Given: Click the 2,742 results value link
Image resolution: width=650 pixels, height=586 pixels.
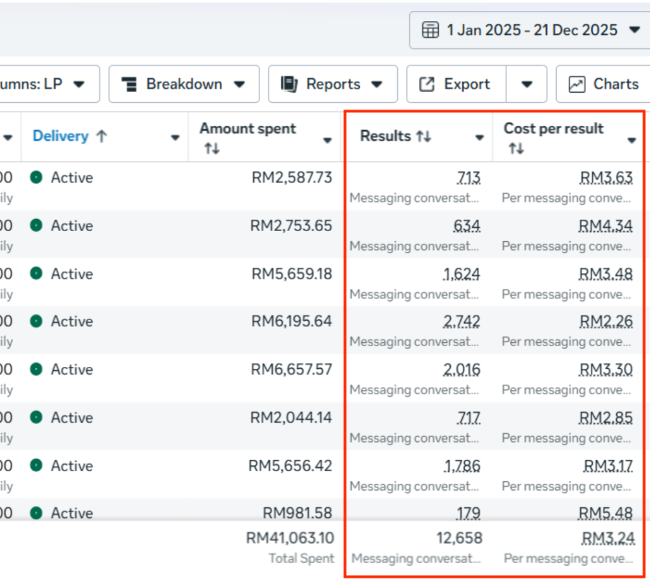Looking at the screenshot, I should (x=461, y=322).
